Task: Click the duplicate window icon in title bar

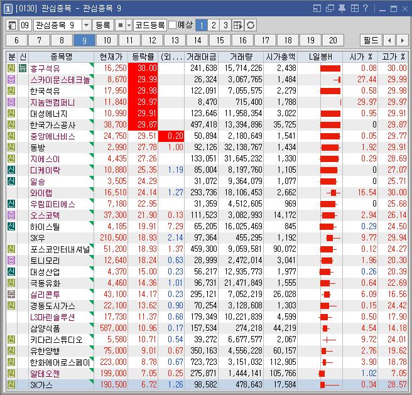Action: (330, 8)
